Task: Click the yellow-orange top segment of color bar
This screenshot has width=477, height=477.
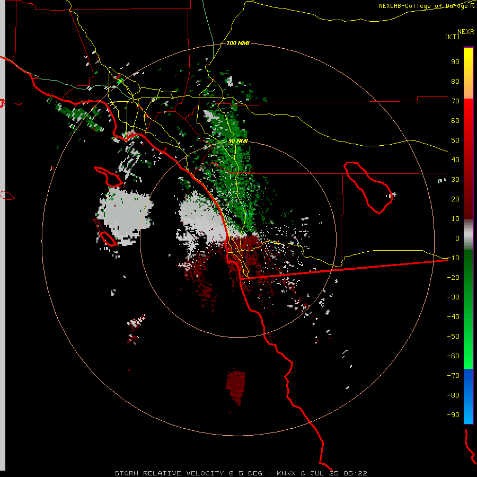Action: point(468,73)
